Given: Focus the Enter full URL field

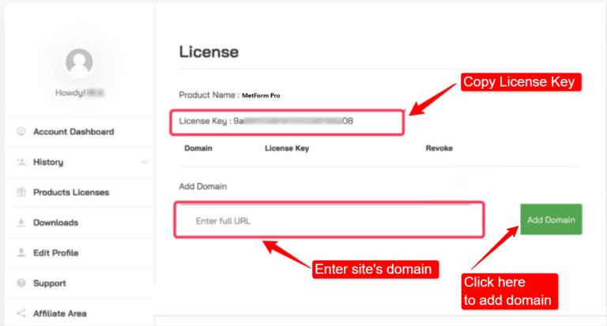Looking at the screenshot, I should pyautogui.click(x=328, y=221).
